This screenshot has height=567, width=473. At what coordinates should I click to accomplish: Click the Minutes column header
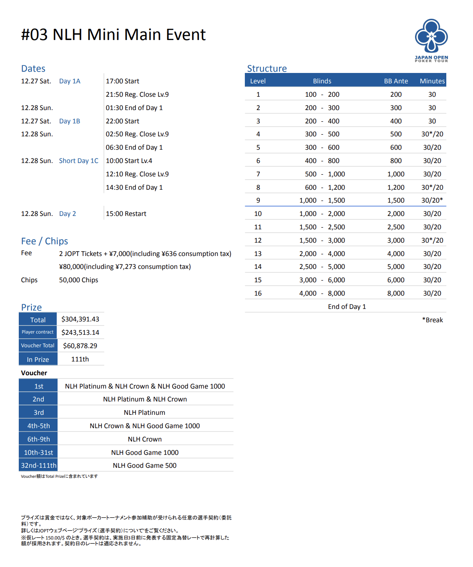point(432,81)
